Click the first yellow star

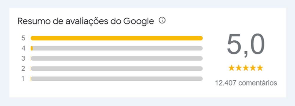tap(232, 68)
